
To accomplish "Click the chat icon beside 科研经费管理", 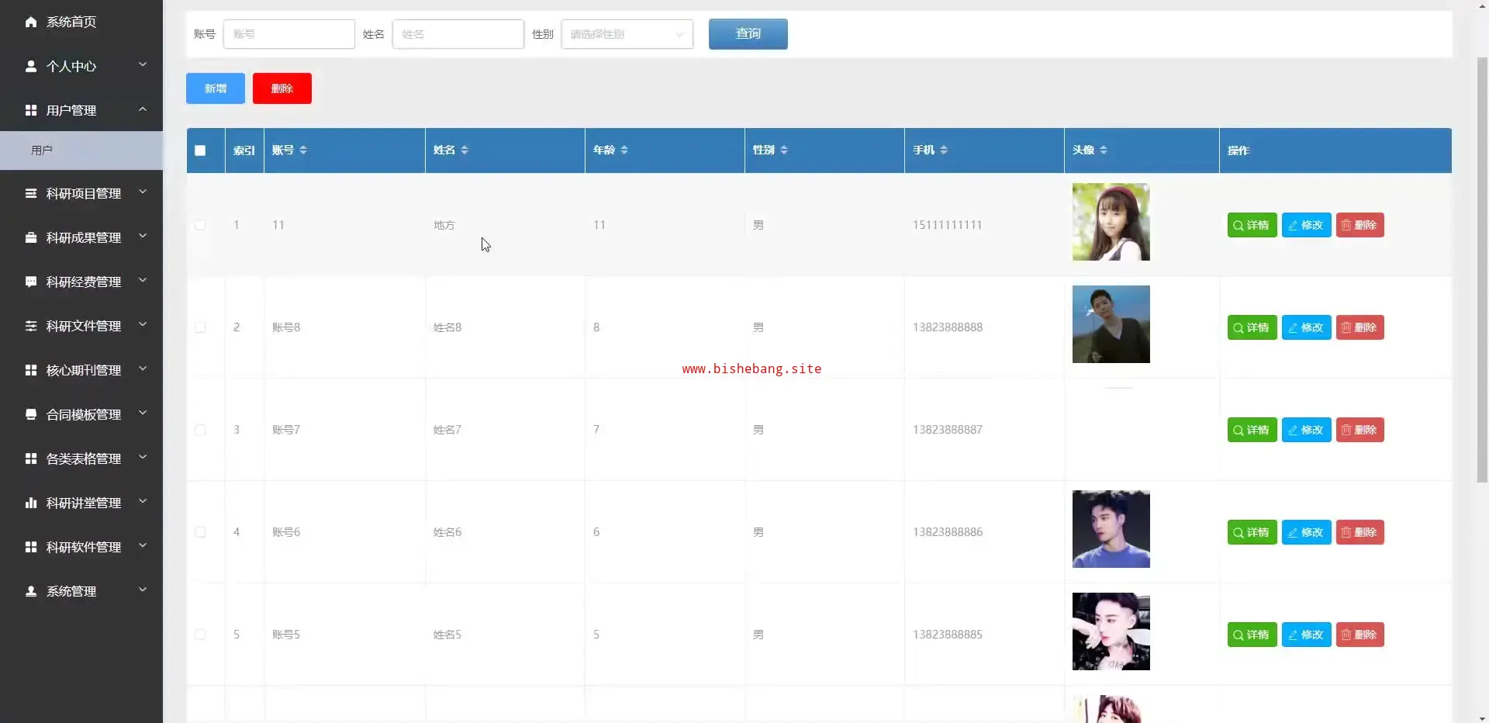I will click(x=31, y=282).
